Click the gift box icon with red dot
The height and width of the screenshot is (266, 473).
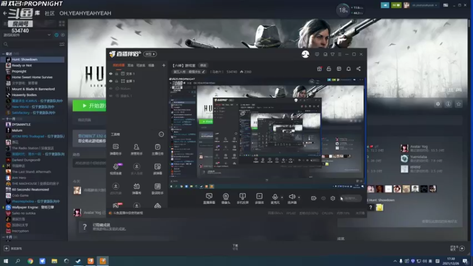tap(319, 69)
